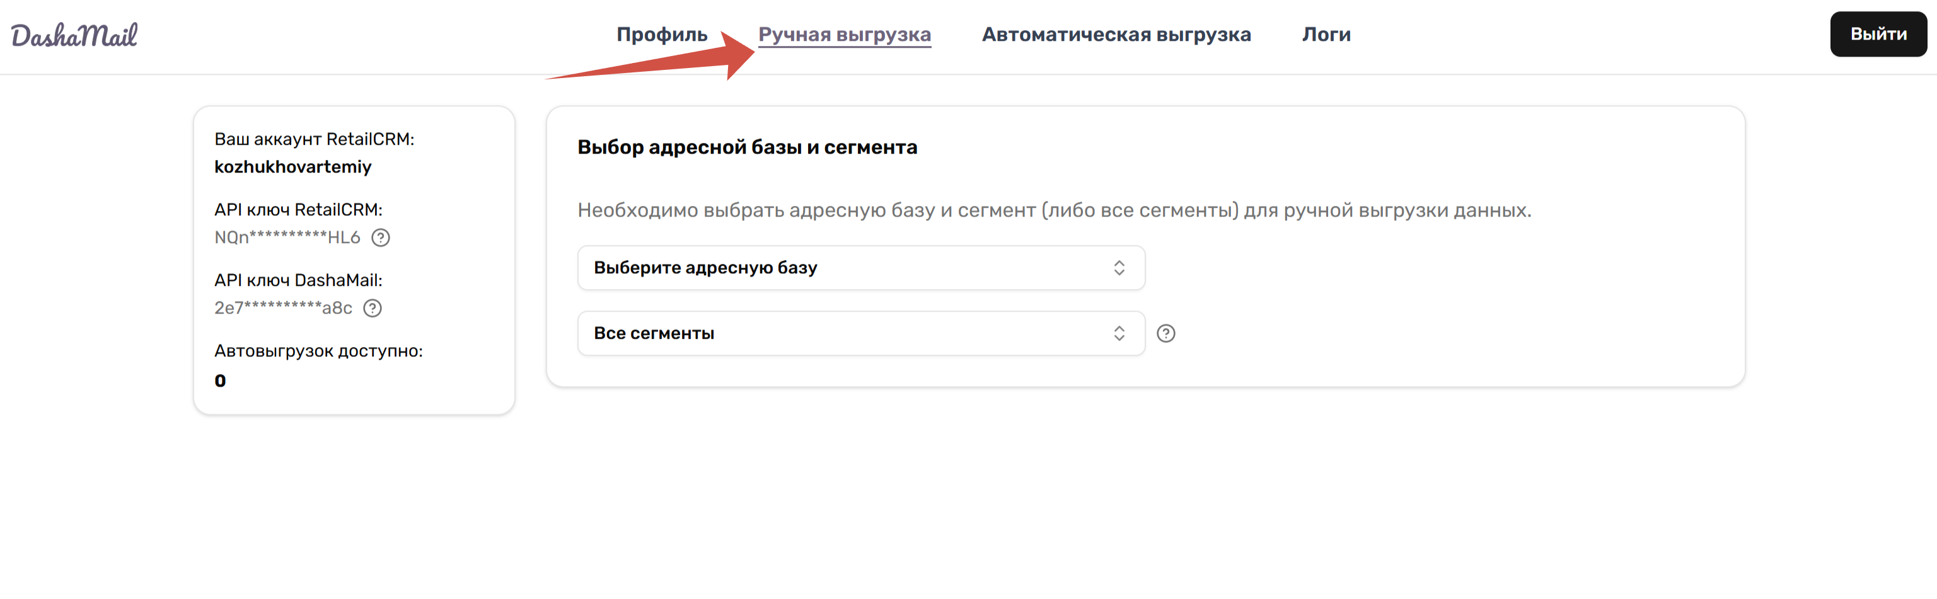
Task: Switch to 'Автоматическая выгрузка' tab
Action: click(x=1116, y=35)
